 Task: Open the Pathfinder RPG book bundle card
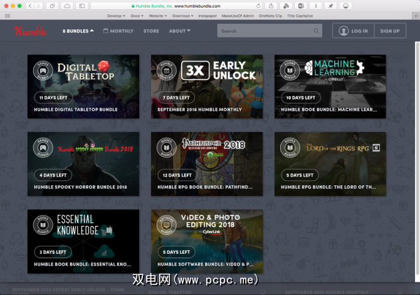(206, 164)
